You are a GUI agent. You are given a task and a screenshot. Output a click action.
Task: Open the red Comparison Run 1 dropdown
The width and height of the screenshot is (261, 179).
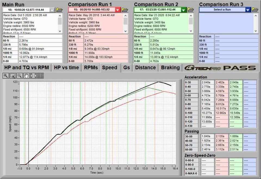coord(117,10)
